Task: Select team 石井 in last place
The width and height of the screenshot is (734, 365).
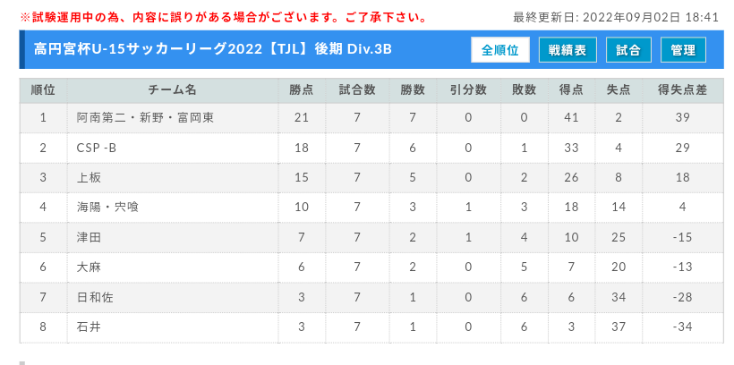Action: pyautogui.click(x=89, y=327)
